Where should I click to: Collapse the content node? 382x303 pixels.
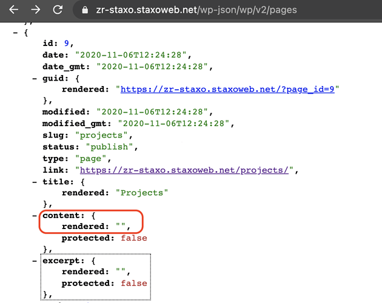35,215
